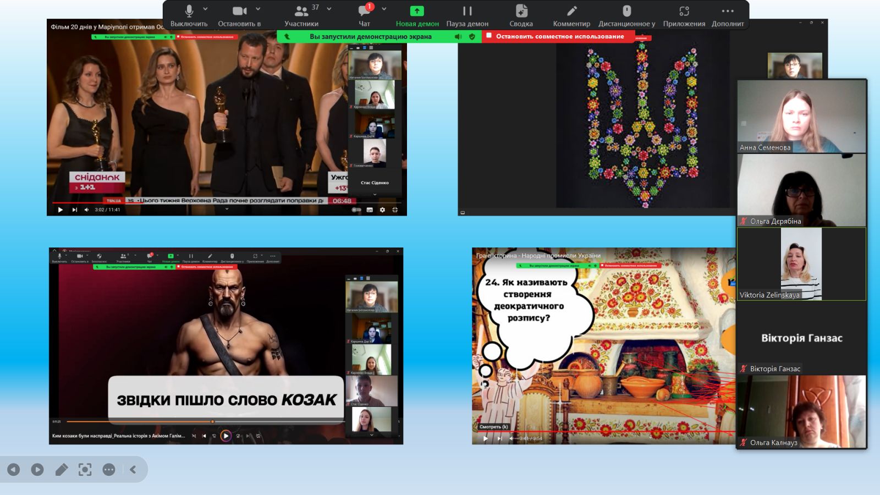This screenshot has height=495, width=880.
Task: Expand the arrow beside Участники
Action: click(x=329, y=9)
